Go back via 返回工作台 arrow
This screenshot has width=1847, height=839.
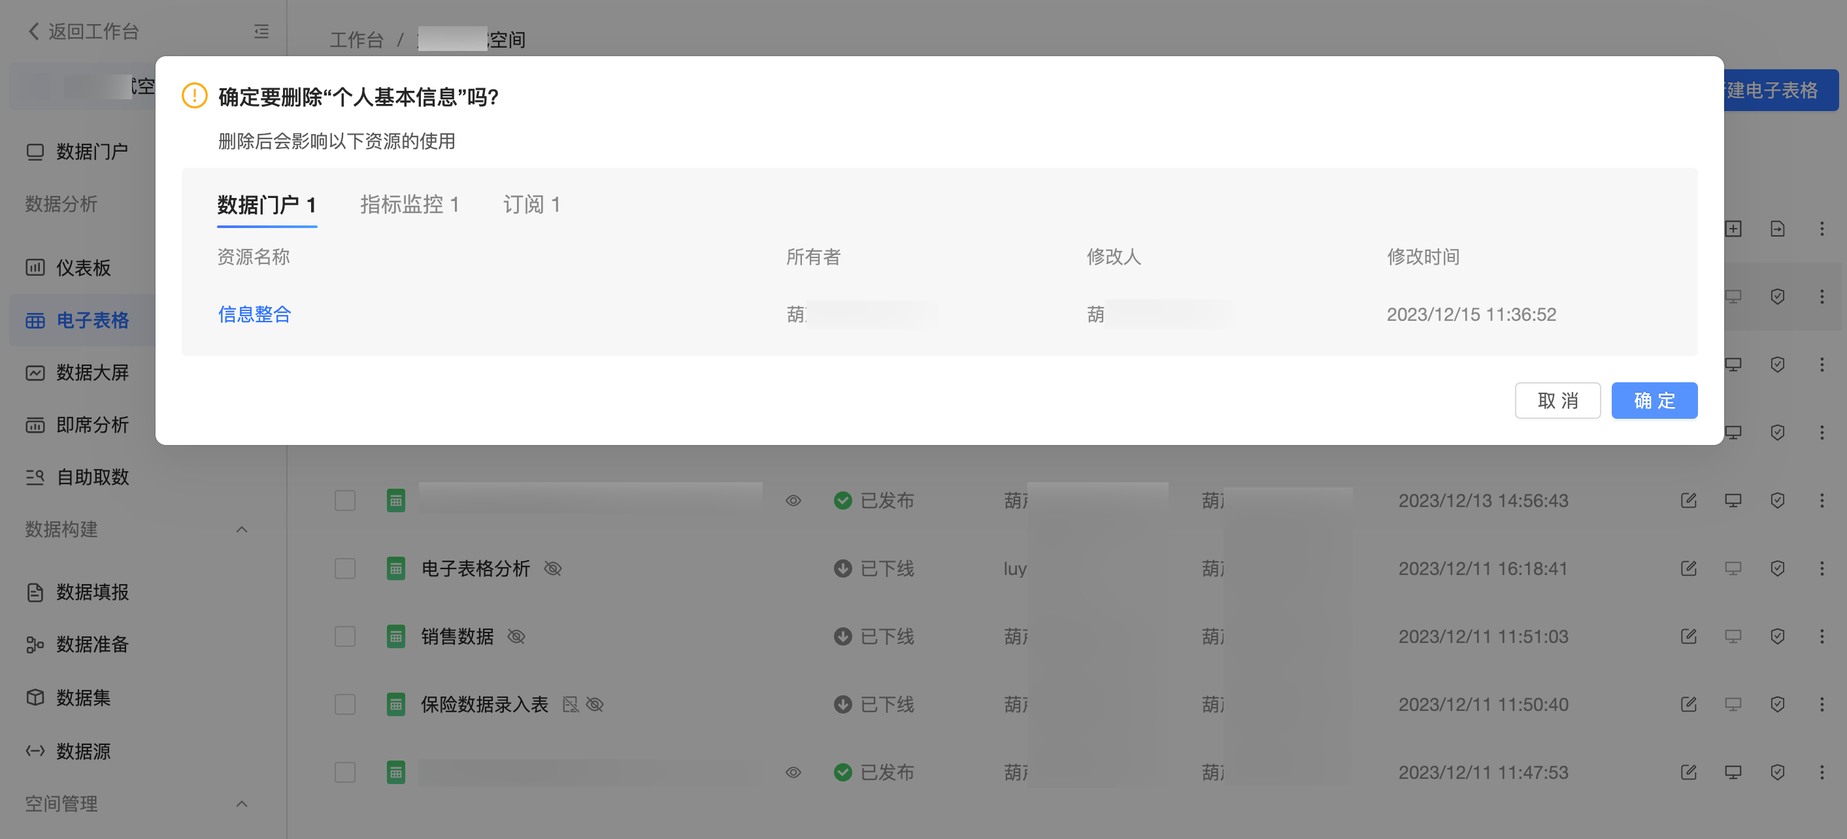35,31
